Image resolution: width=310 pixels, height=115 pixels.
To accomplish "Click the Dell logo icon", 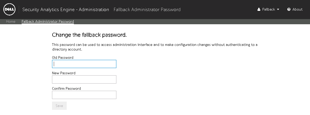I will tap(10, 10).
